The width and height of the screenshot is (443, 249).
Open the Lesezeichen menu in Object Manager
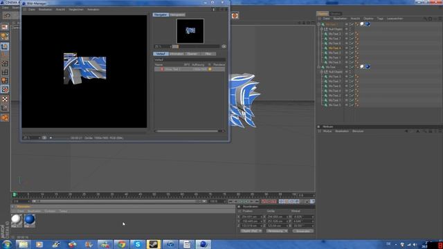[x=395, y=19]
